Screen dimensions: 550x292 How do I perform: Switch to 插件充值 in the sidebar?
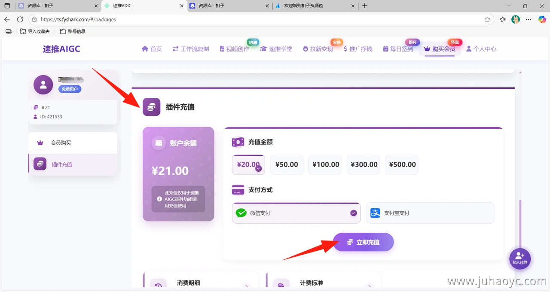pos(73,164)
